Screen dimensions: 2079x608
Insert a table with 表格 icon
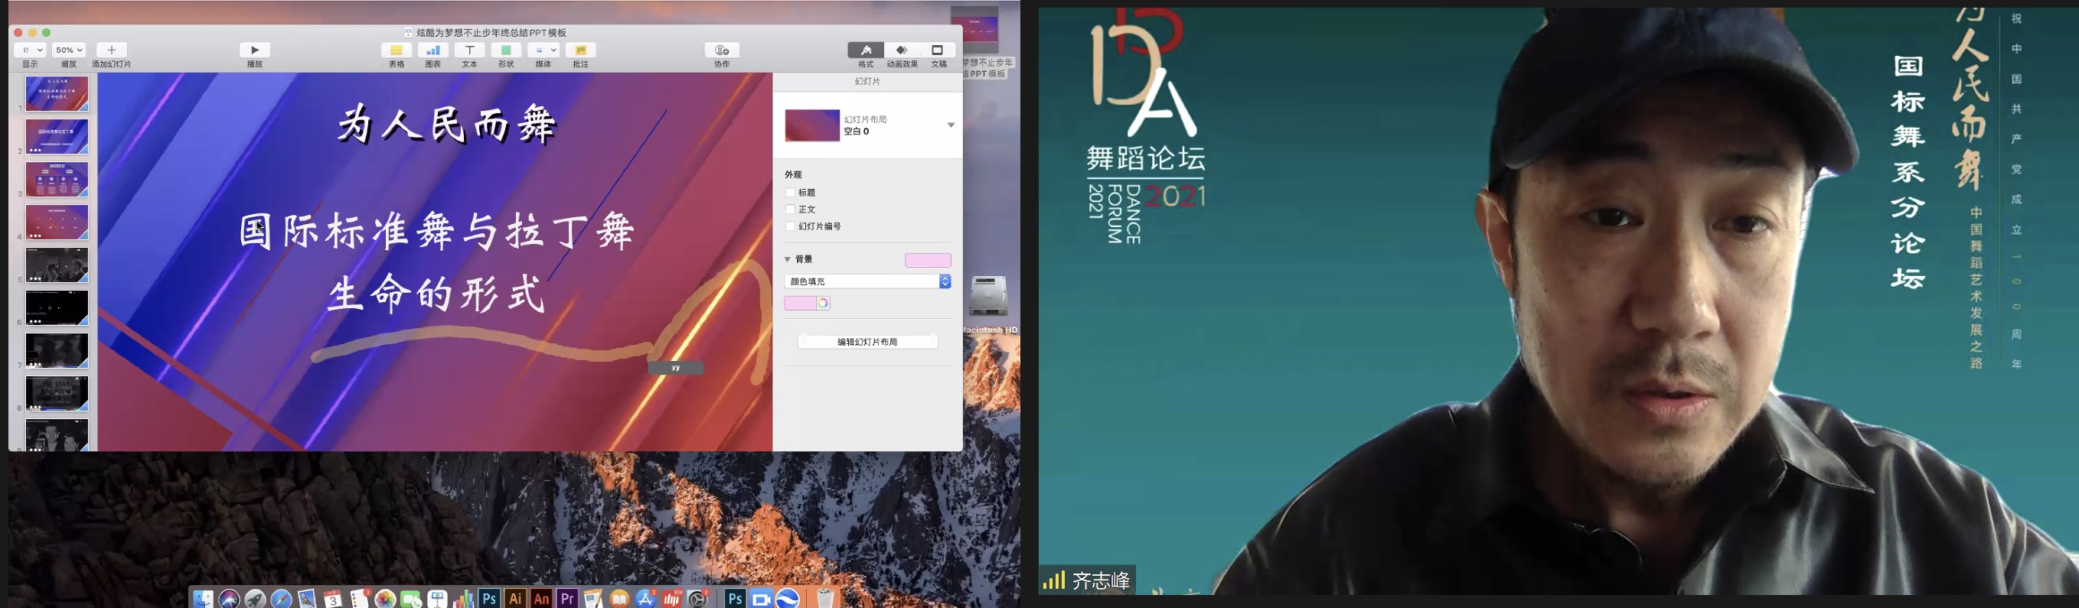(397, 50)
